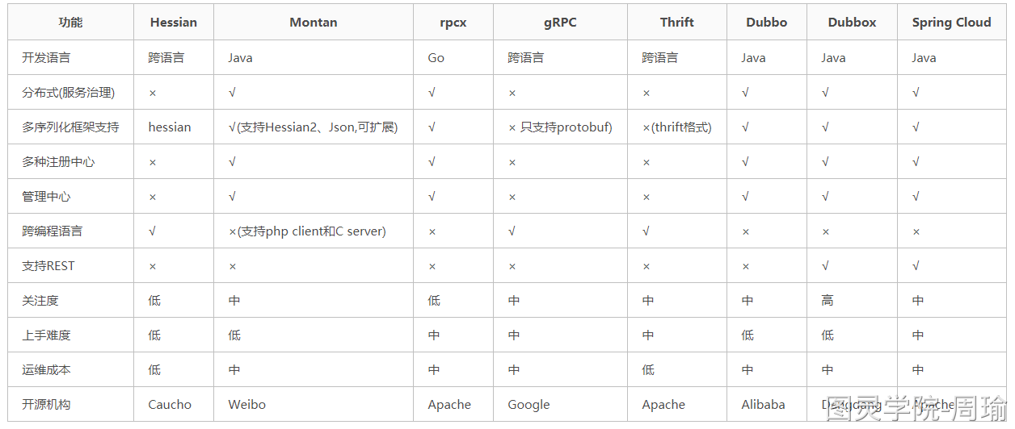
Task: Click the Thrift column header
Action: [676, 23]
